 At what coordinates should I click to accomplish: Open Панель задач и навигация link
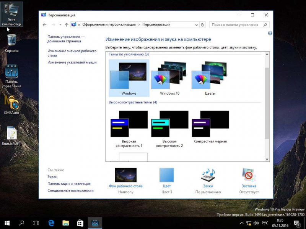coord(69,184)
